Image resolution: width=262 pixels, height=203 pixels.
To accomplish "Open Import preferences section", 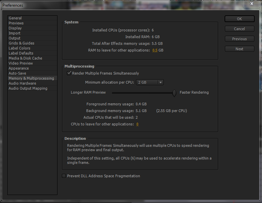I will (x=32, y=33).
